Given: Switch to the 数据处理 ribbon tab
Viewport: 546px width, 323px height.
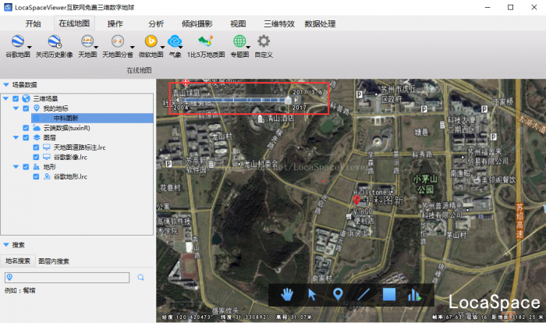Looking at the screenshot, I should coord(320,23).
